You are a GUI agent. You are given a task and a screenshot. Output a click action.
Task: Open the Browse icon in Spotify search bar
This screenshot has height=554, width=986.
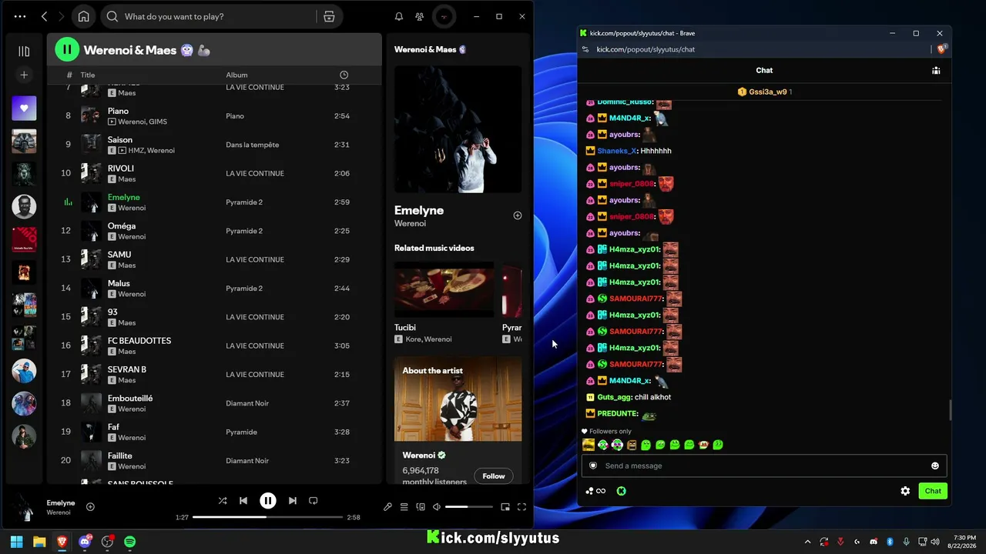(x=329, y=16)
